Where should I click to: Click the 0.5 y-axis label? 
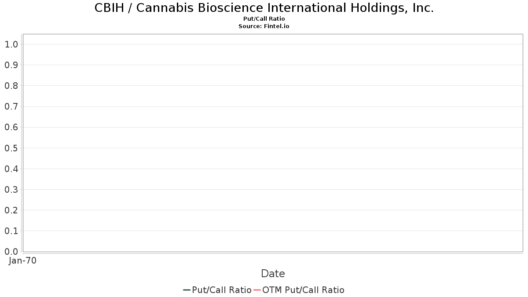11,148
